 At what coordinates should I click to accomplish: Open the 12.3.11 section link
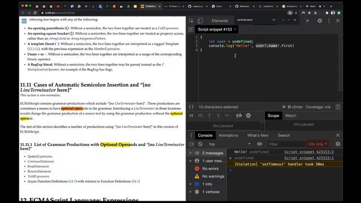point(33,49)
